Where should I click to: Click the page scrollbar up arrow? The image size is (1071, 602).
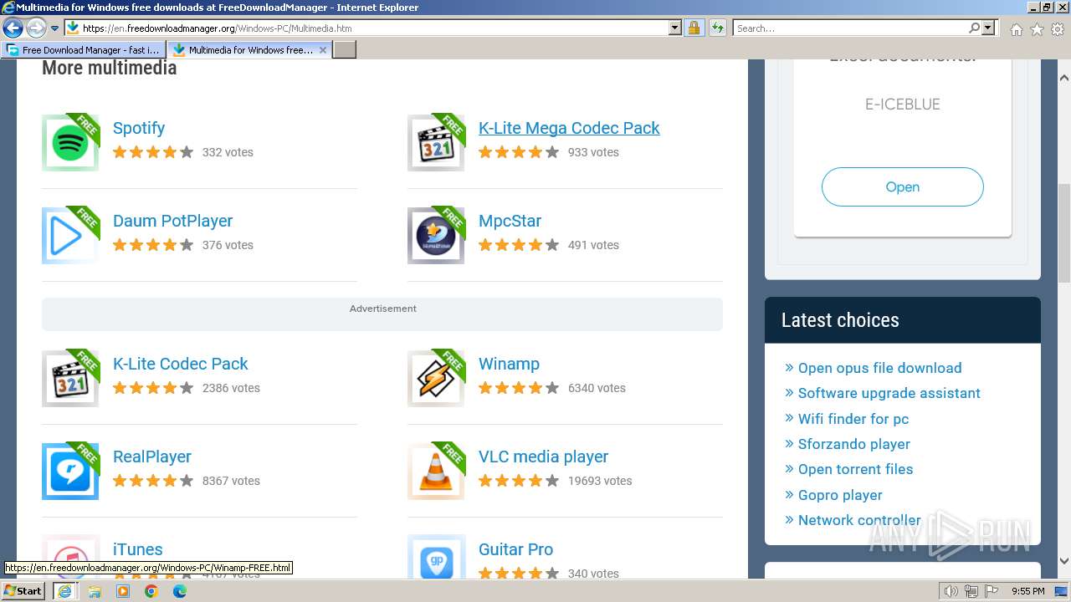point(1064,78)
